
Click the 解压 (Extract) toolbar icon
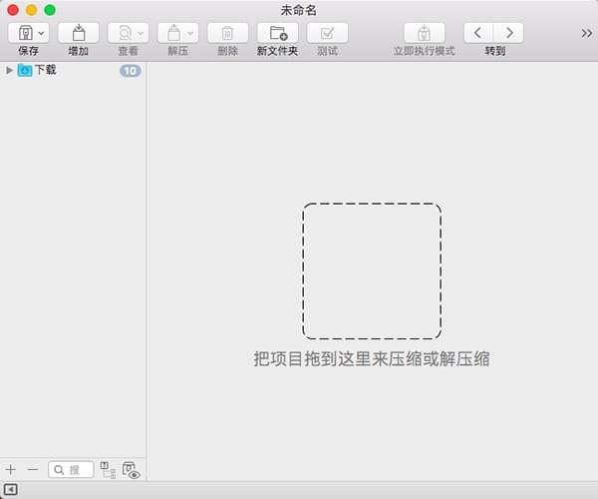click(173, 33)
